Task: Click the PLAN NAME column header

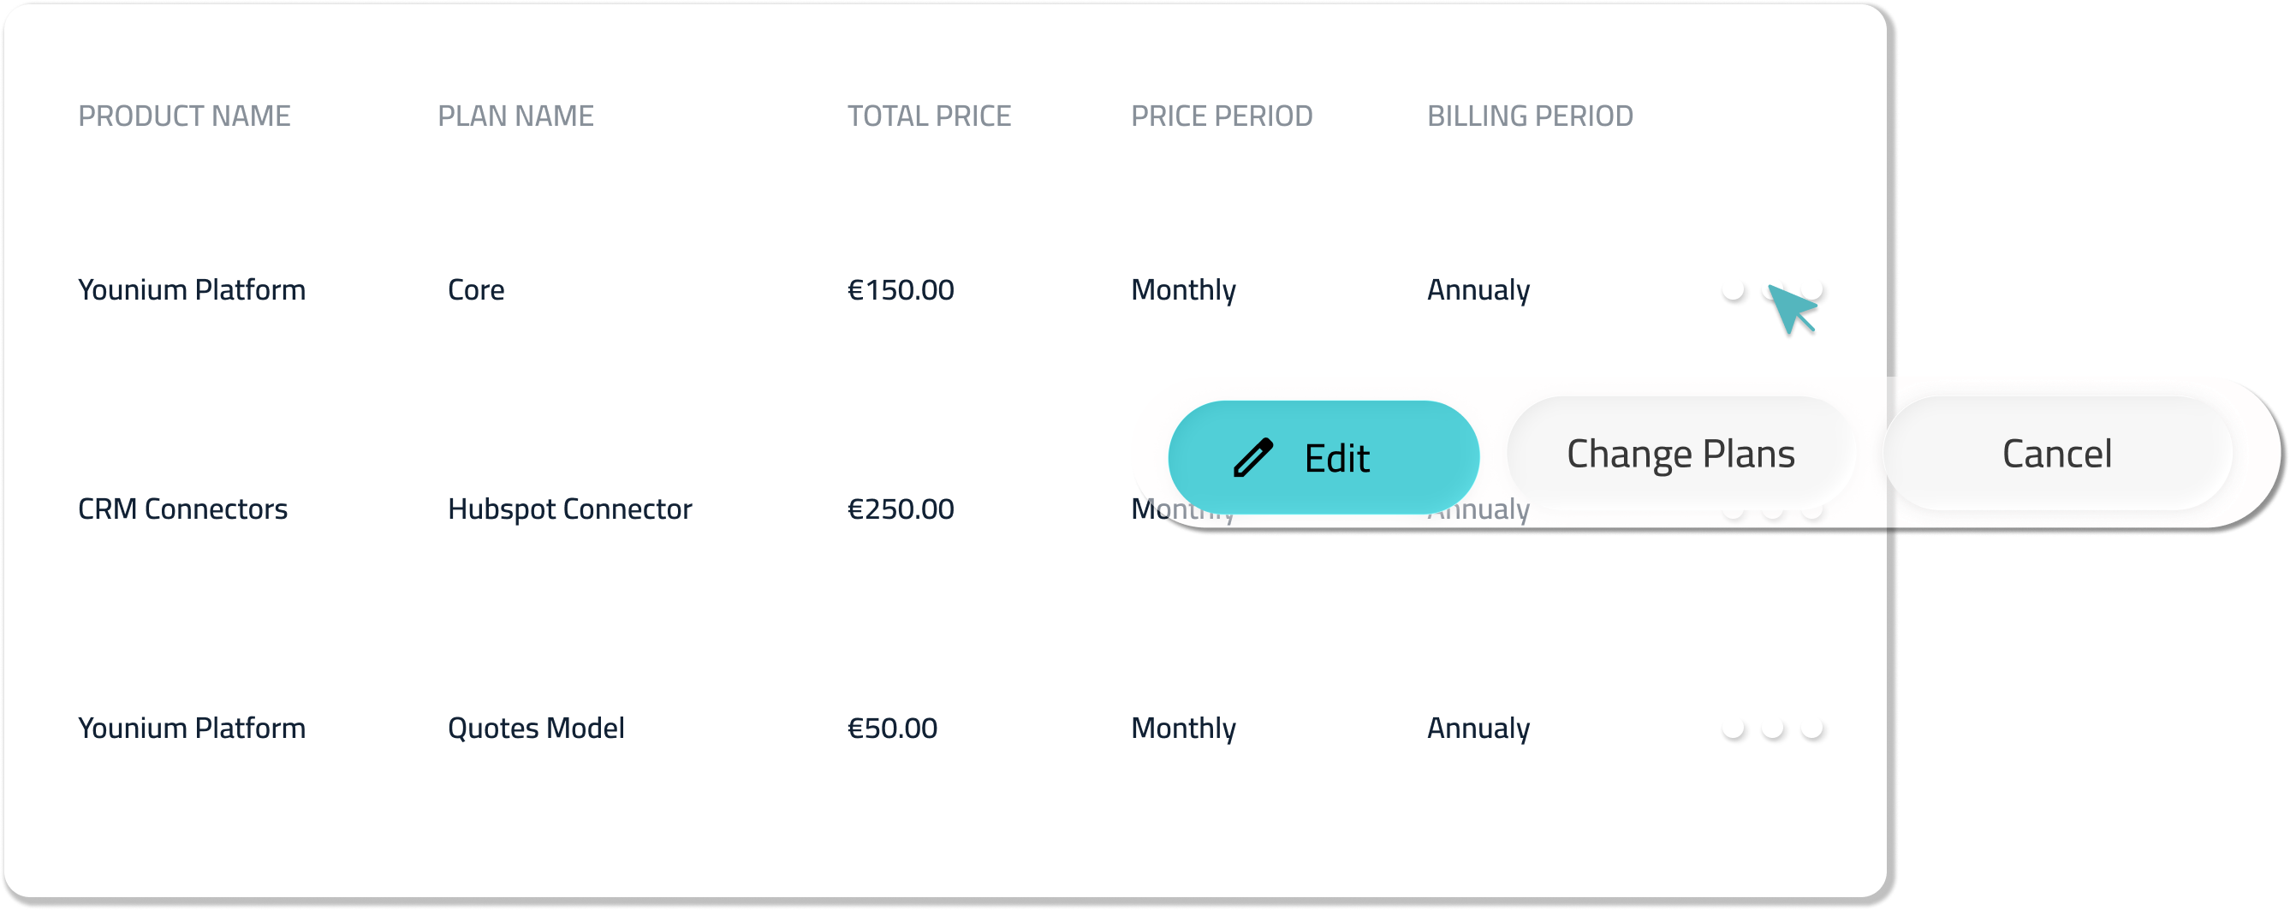Action: click(515, 116)
